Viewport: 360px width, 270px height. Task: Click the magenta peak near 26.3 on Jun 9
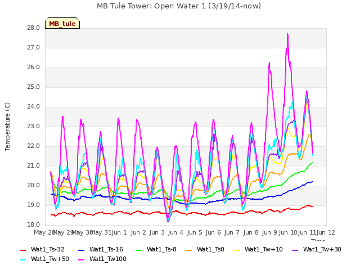coord(269,62)
